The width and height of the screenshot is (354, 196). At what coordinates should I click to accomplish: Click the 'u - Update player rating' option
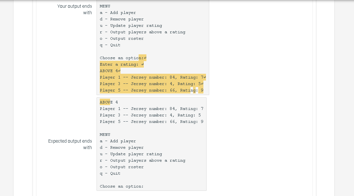(131, 26)
